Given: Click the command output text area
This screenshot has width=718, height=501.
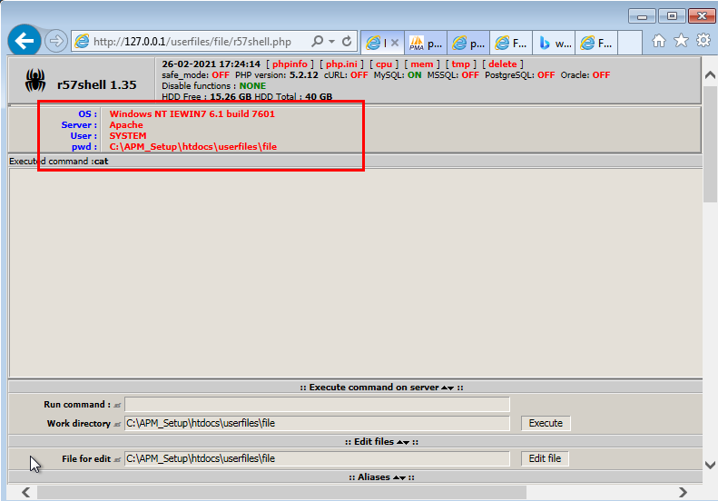Looking at the screenshot, I should (x=355, y=273).
